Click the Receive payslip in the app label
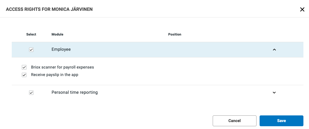 [x=54, y=75]
